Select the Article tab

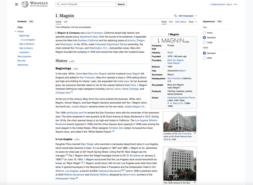pos(58,22)
